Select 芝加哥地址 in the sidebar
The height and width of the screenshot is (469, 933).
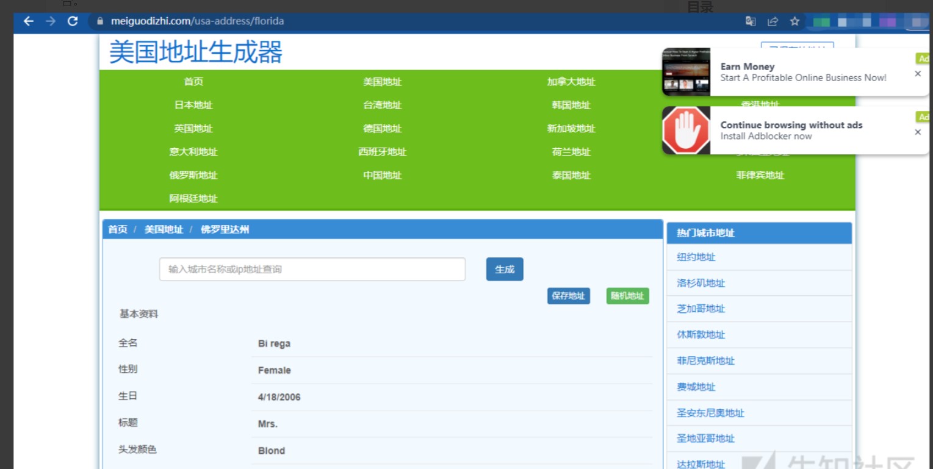tap(700, 309)
